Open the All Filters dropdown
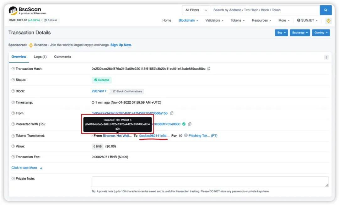 click(x=196, y=10)
